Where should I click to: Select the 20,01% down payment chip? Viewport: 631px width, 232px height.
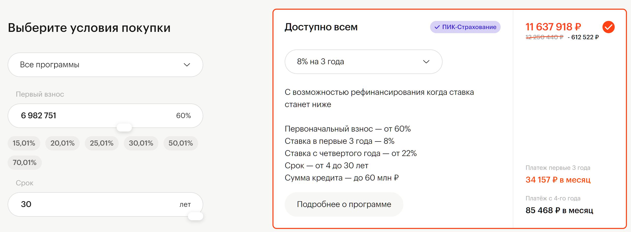coord(62,143)
